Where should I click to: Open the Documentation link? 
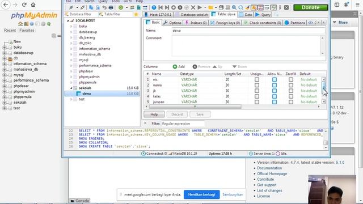[x=269, y=168]
